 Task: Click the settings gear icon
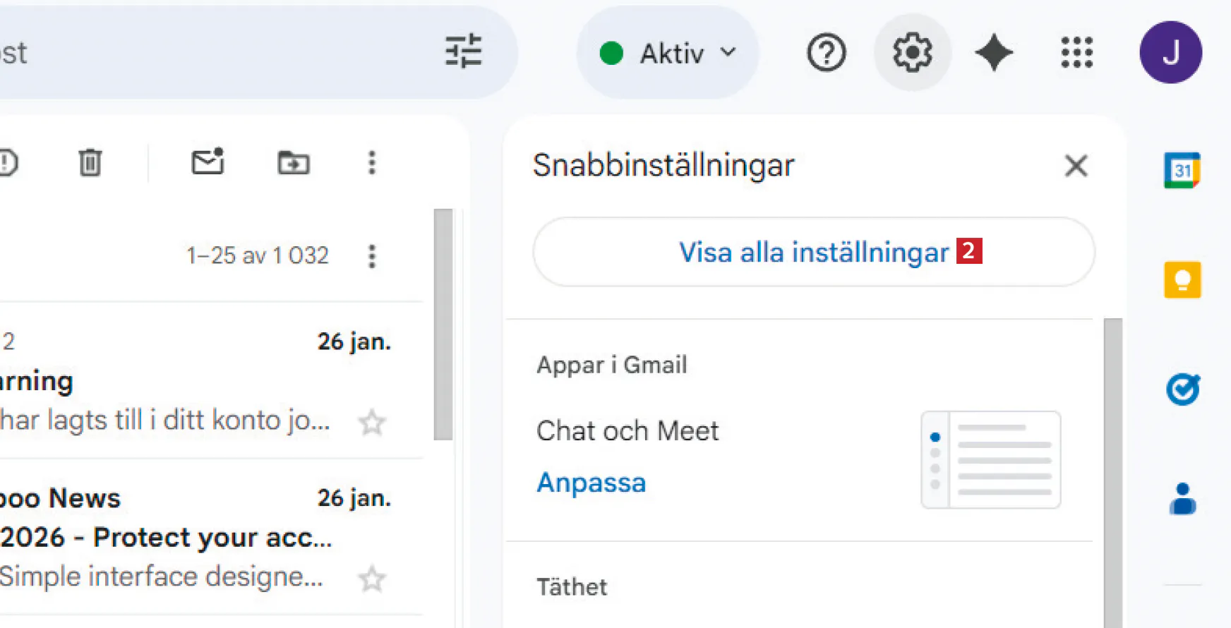(x=912, y=53)
